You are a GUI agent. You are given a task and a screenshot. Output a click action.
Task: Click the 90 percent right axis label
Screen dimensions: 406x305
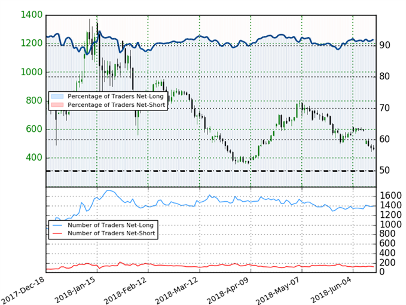tap(384, 45)
